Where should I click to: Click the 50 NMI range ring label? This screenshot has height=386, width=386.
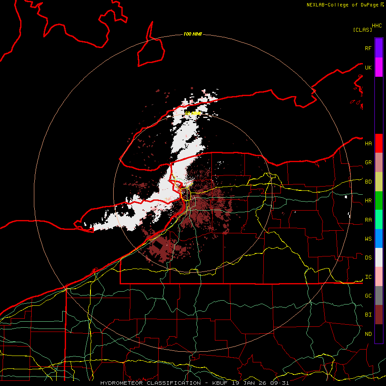[193, 113]
